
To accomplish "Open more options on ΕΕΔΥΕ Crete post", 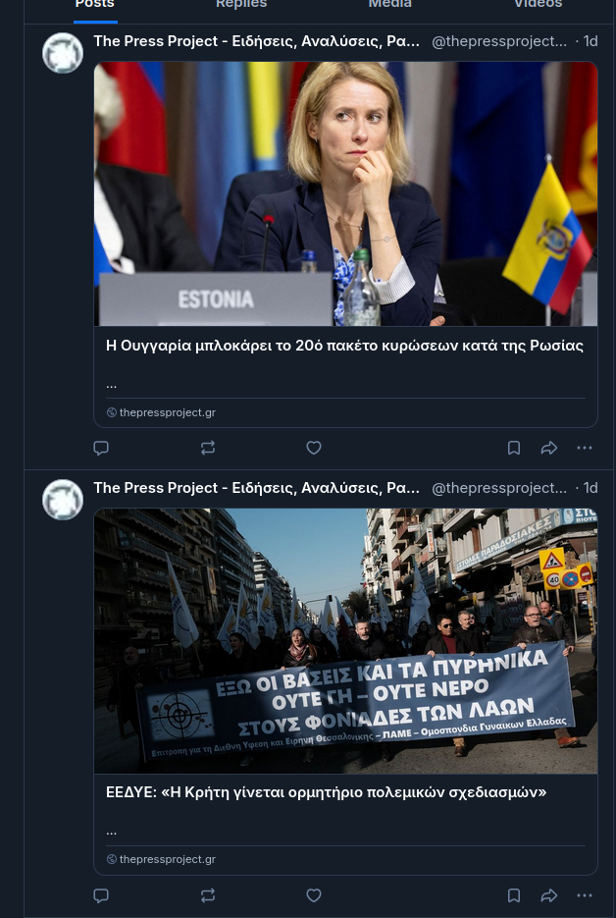I will click(585, 895).
